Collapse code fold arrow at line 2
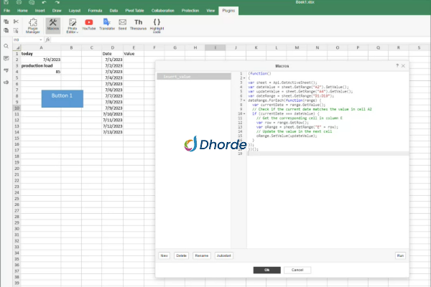 (x=245, y=78)
